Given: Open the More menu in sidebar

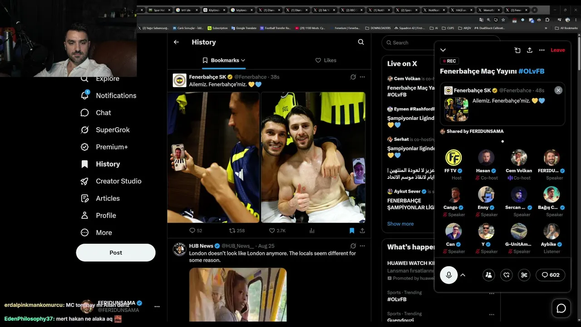Looking at the screenshot, I should (x=96, y=233).
